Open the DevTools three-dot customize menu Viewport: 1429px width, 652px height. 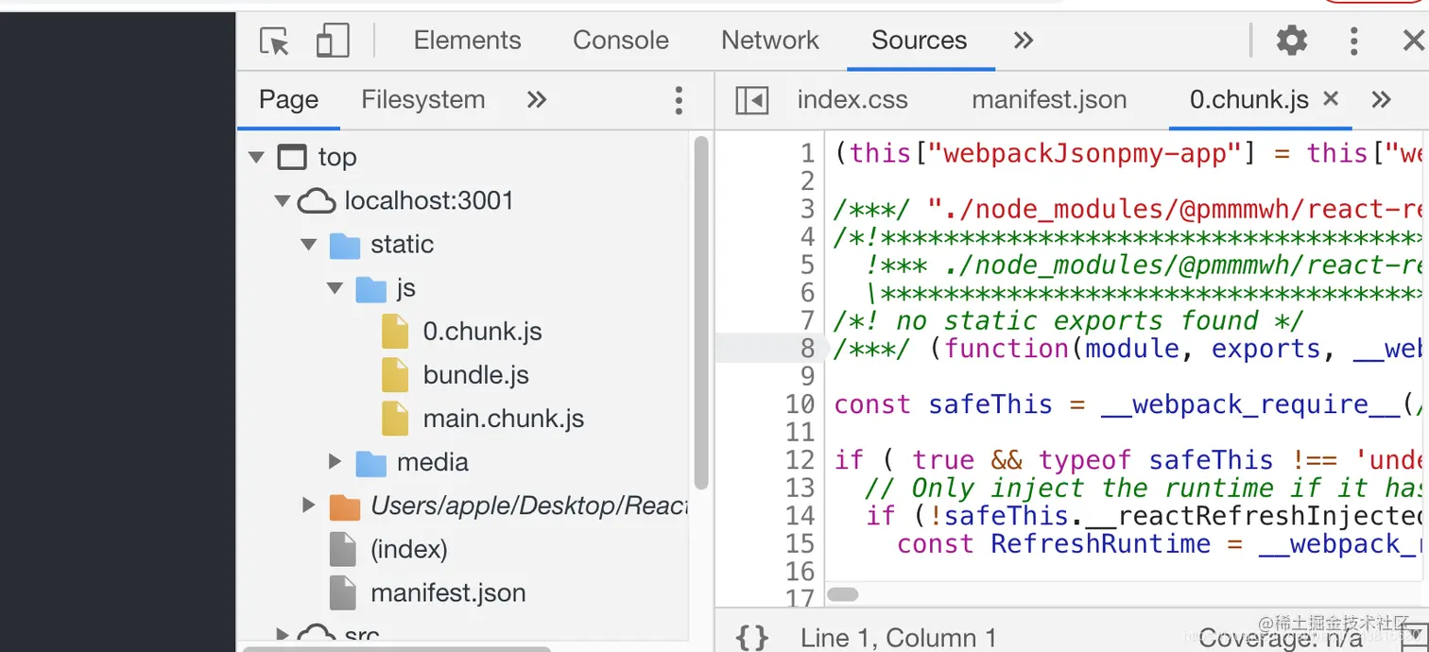tap(1353, 41)
